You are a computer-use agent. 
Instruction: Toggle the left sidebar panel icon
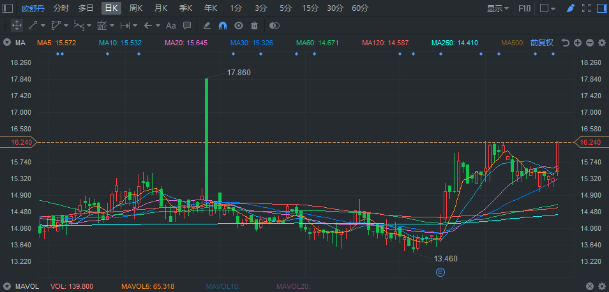[8, 8]
